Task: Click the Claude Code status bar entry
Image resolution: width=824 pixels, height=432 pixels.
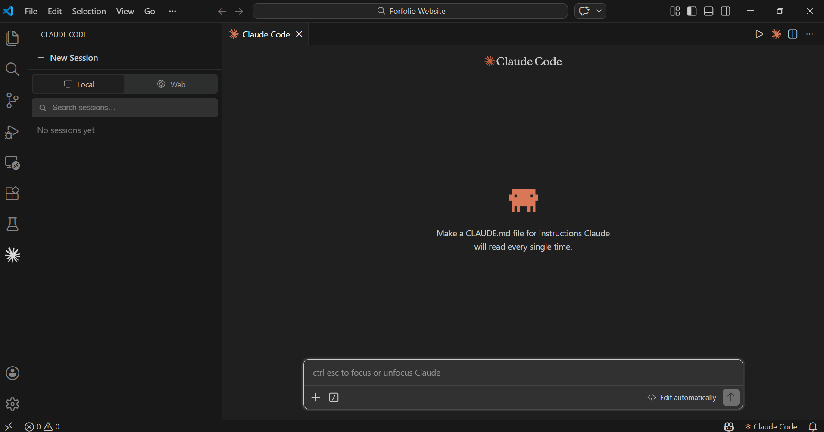Action: click(771, 426)
